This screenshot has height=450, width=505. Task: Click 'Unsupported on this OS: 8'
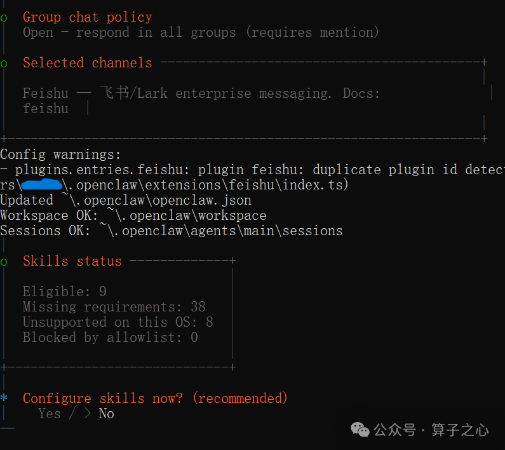coord(118,322)
